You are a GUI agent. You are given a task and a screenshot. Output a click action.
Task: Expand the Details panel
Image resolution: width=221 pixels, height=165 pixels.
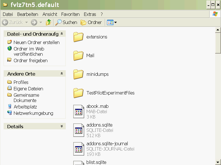62,127
